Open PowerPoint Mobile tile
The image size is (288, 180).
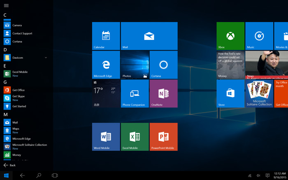(x=163, y=136)
